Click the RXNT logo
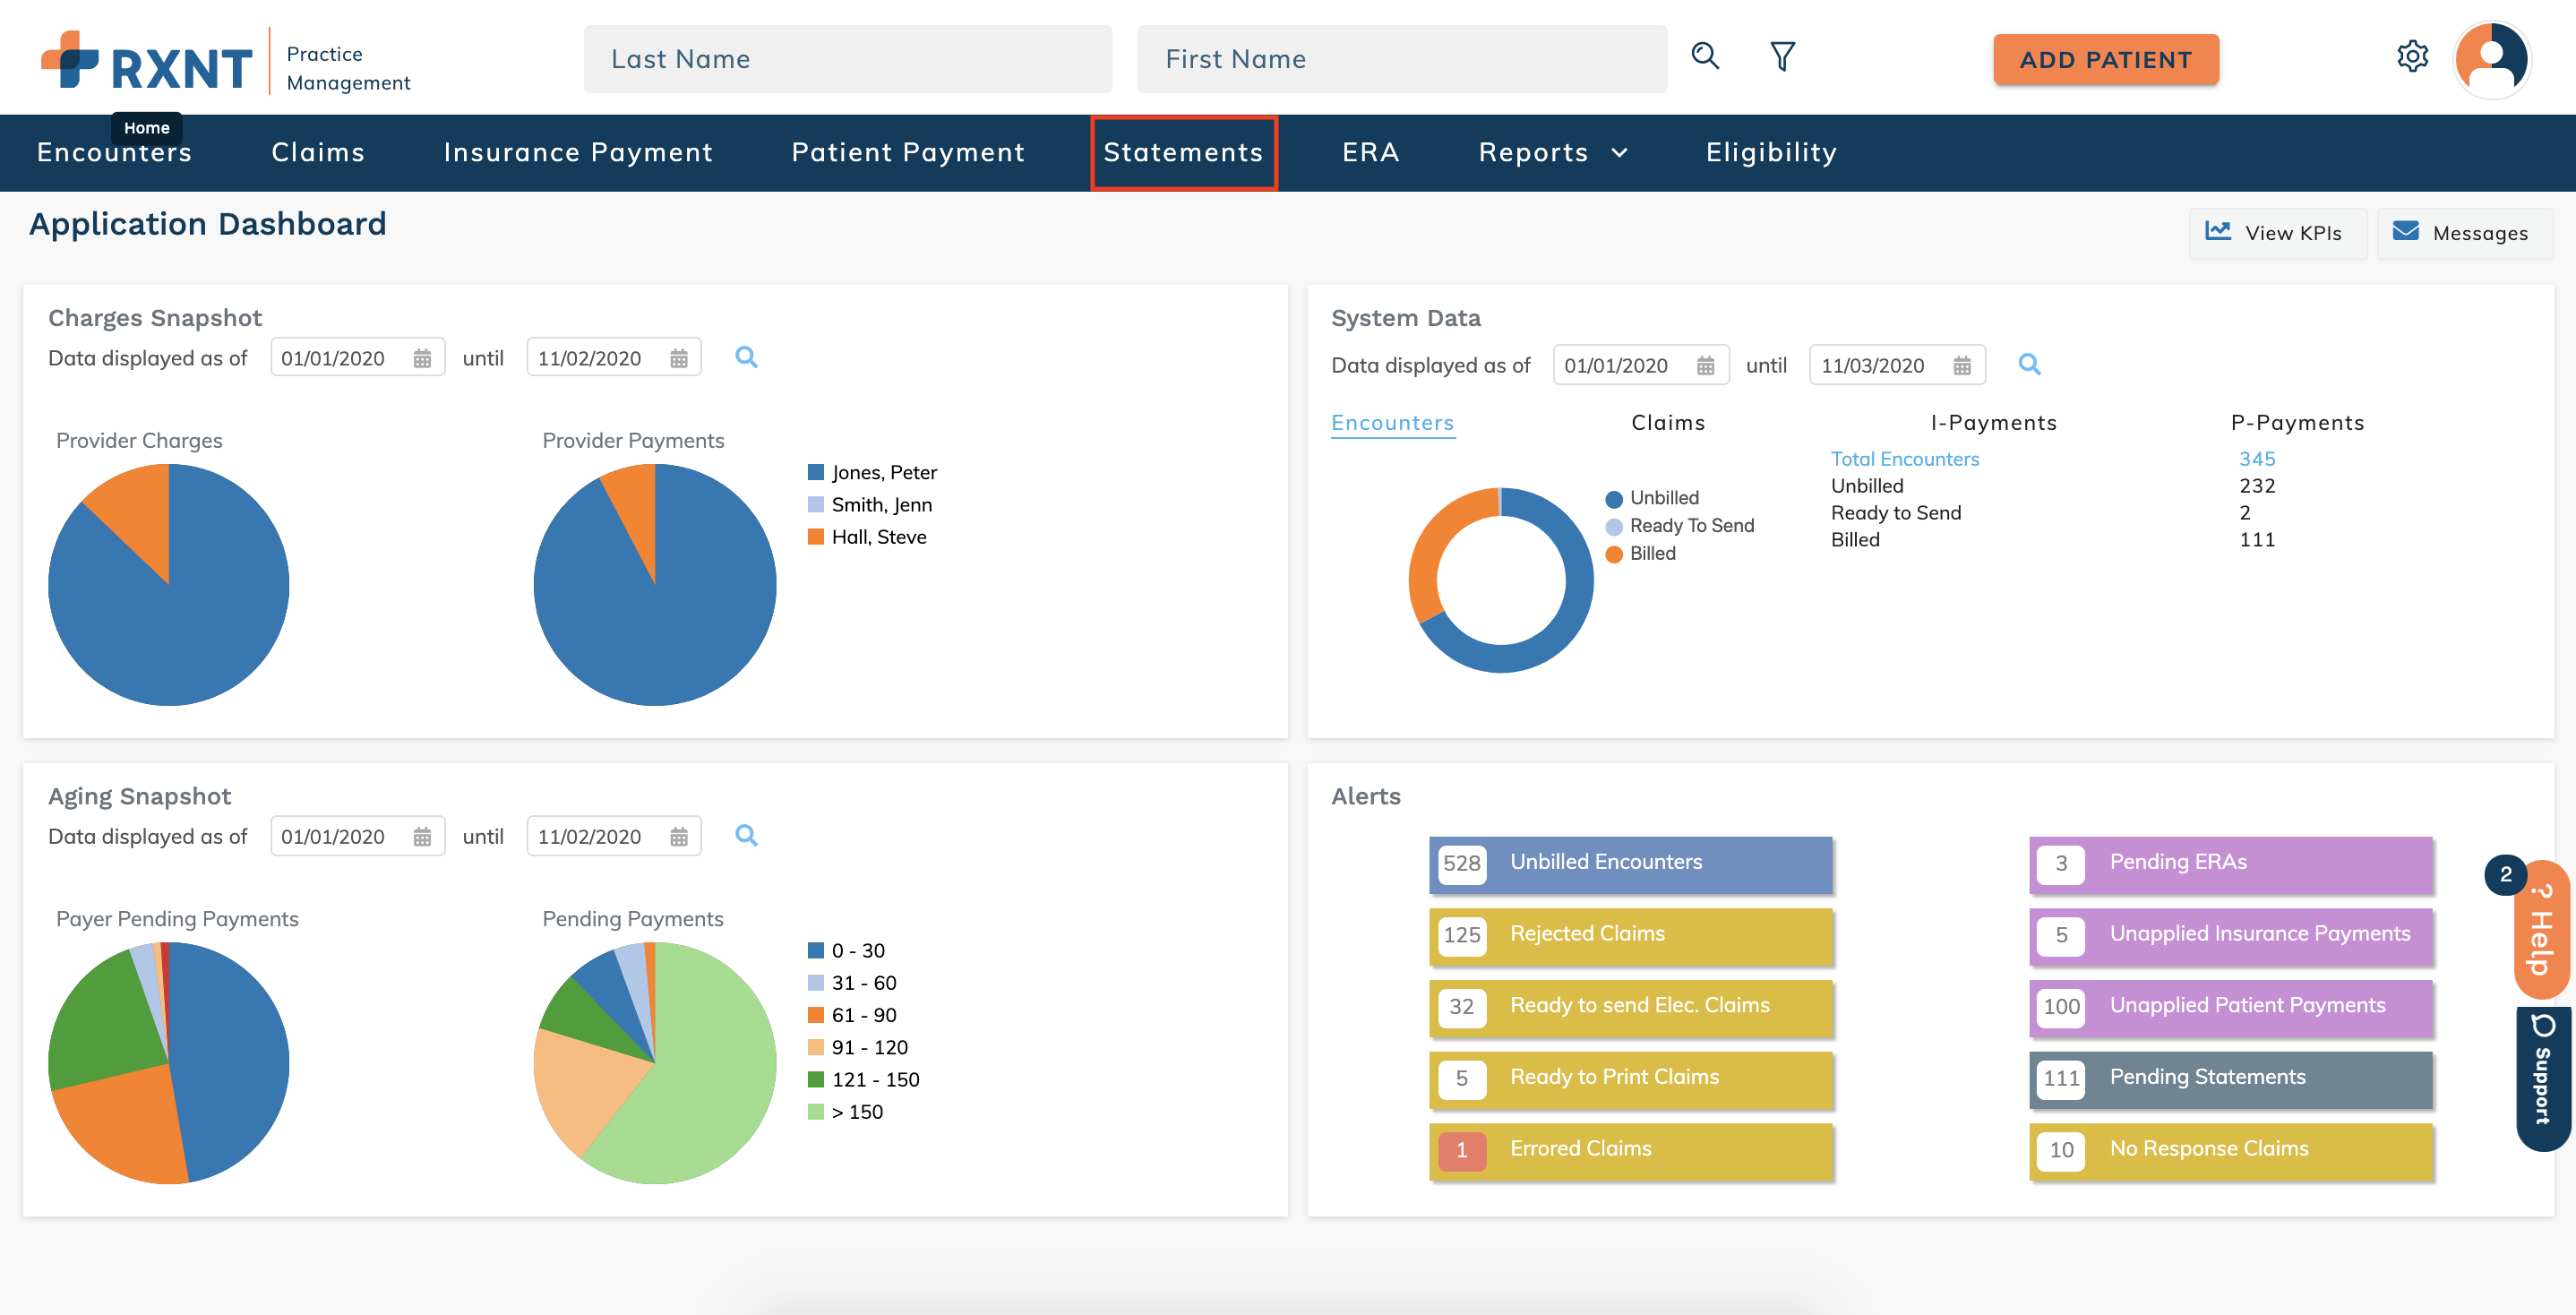The height and width of the screenshot is (1315, 2576). coord(148,62)
